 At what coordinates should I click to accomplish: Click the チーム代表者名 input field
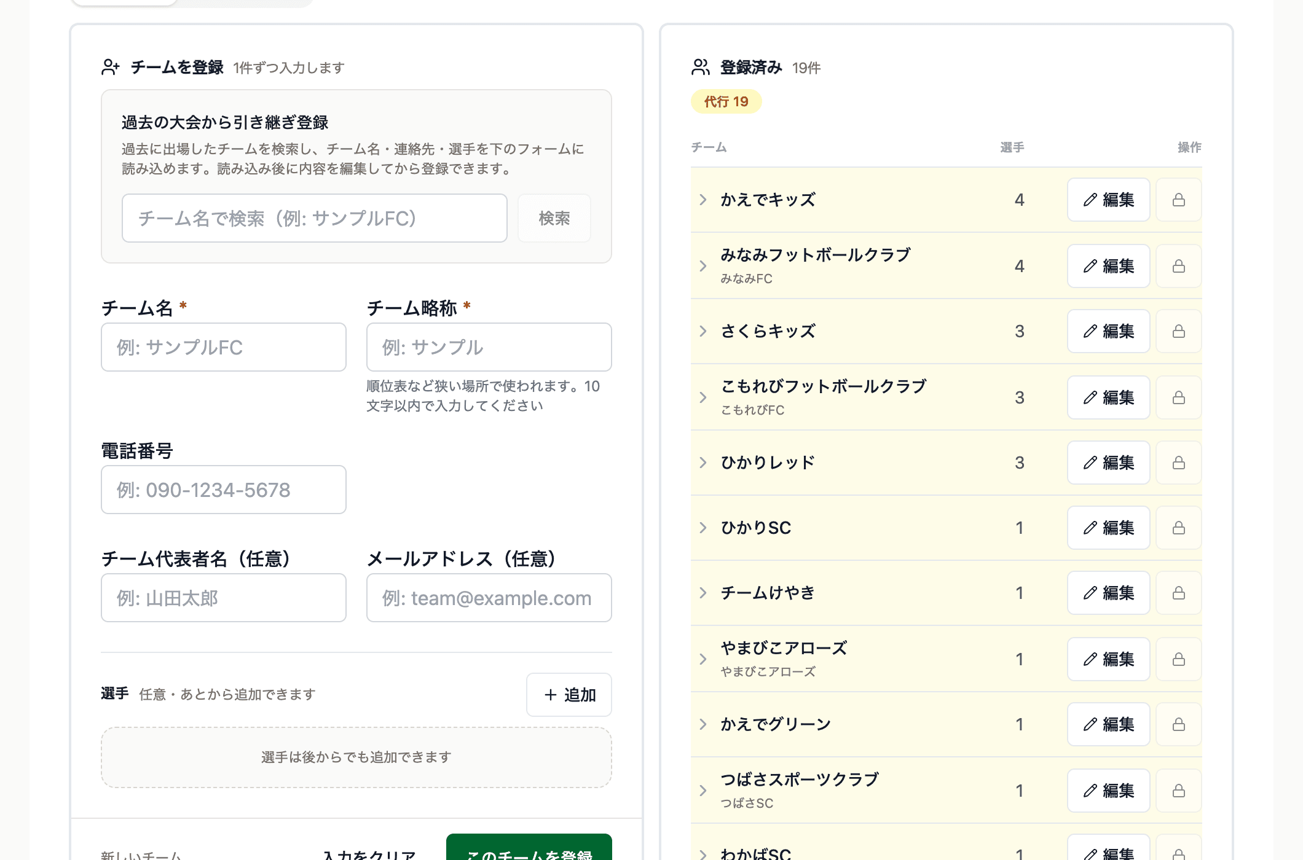click(224, 598)
